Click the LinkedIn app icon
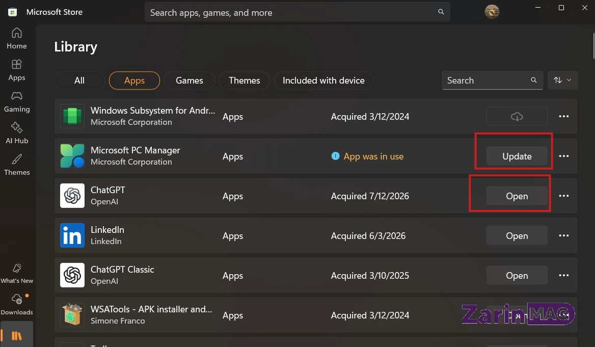 pyautogui.click(x=72, y=235)
